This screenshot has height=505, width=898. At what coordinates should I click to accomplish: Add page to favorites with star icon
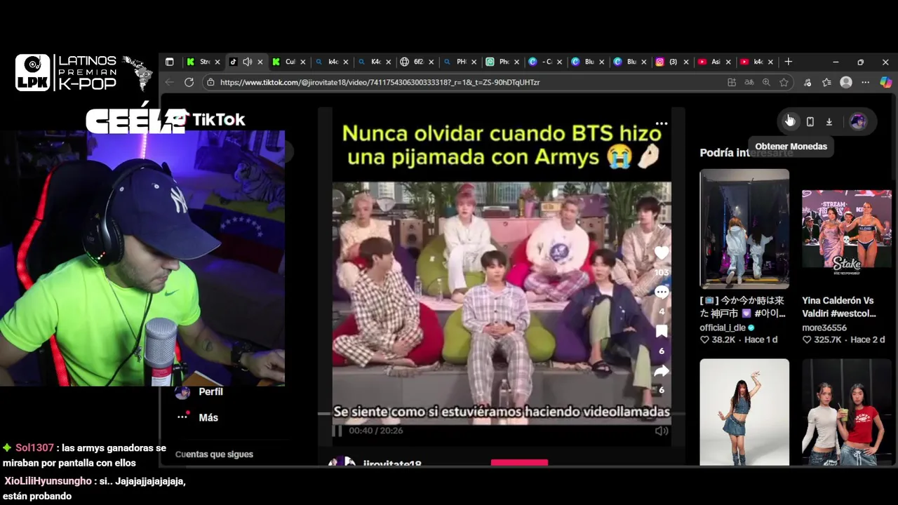point(784,82)
